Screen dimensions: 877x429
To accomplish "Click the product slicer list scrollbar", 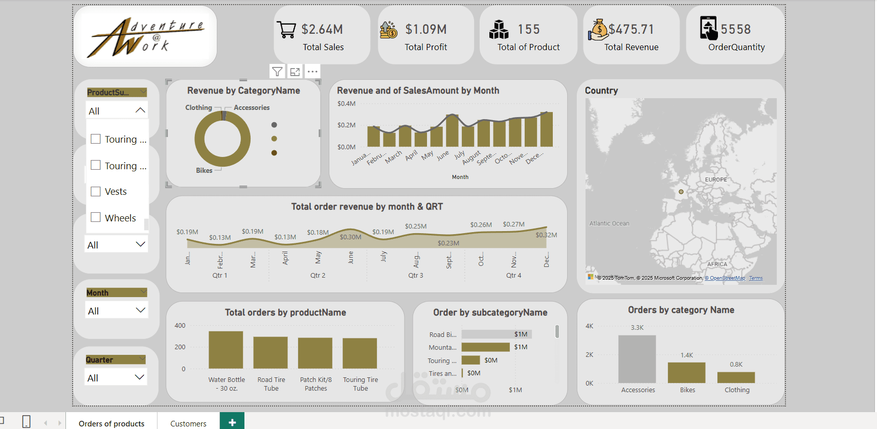I will (x=146, y=224).
